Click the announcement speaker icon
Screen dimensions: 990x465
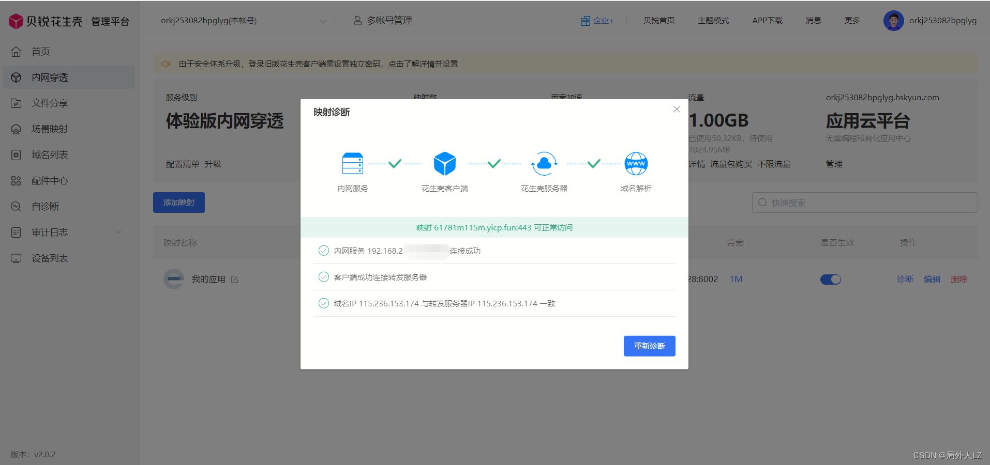[x=166, y=64]
